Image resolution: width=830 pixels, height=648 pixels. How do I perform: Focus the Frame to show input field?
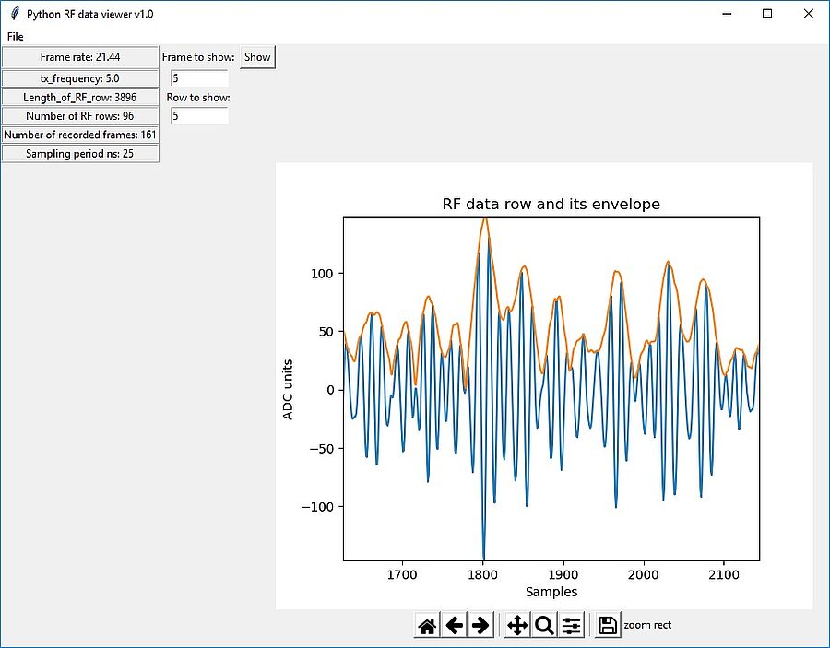pyautogui.click(x=199, y=78)
